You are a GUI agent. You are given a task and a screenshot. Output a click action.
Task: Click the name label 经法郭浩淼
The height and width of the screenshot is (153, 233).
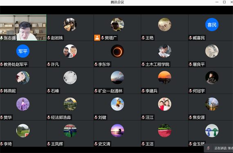[x=61, y=117]
